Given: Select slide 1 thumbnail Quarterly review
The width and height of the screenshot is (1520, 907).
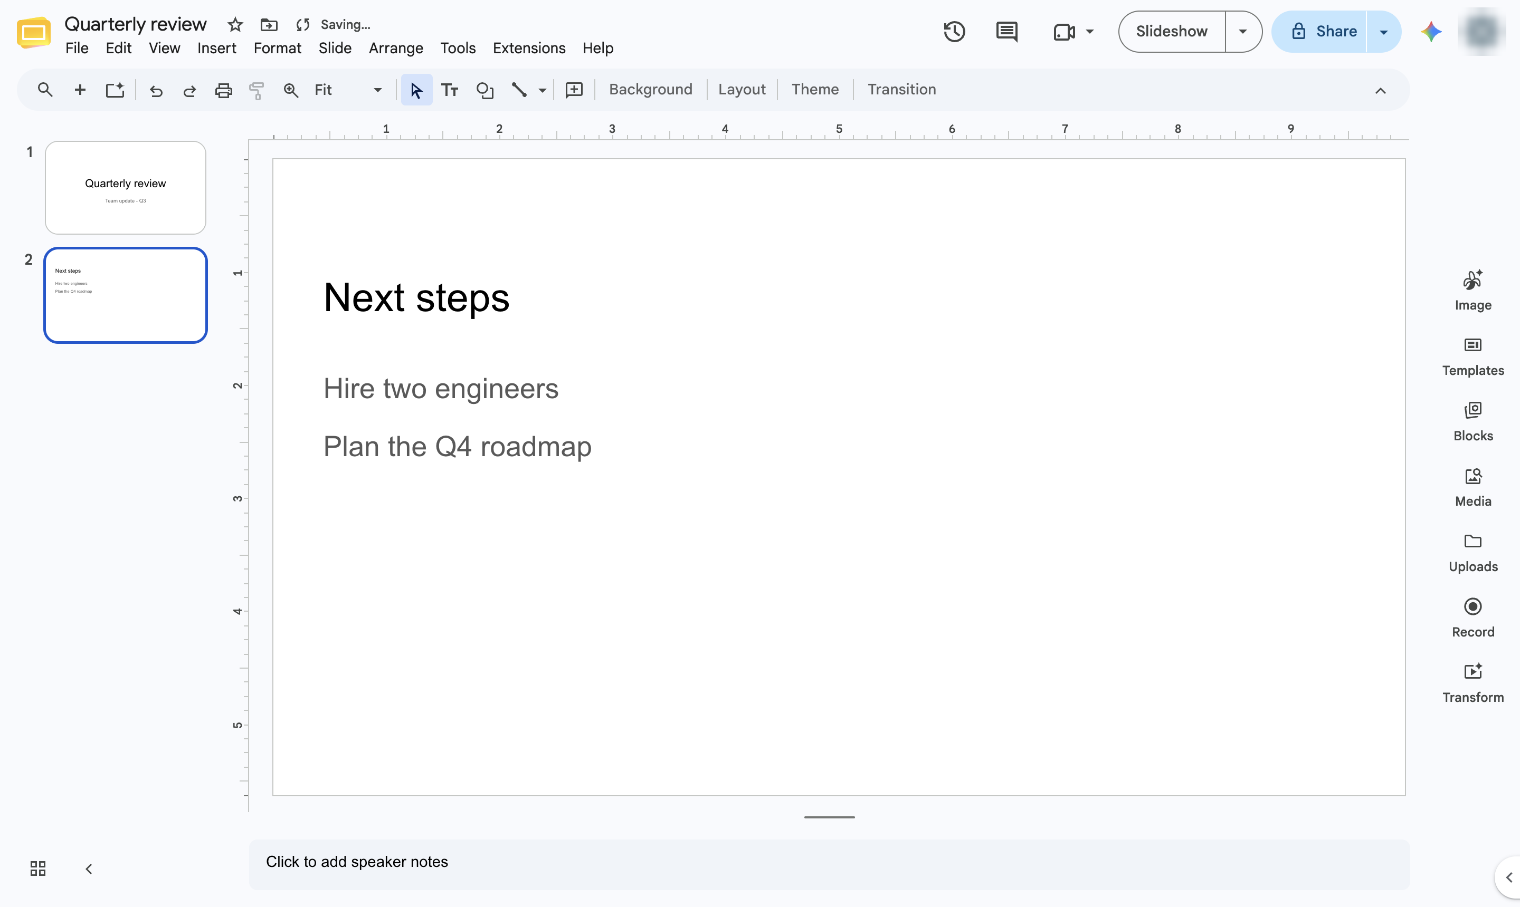Looking at the screenshot, I should pos(126,188).
